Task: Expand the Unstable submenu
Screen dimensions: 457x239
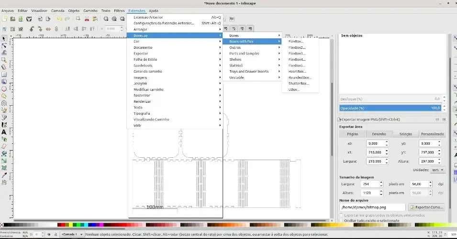Action: pyautogui.click(x=252, y=77)
